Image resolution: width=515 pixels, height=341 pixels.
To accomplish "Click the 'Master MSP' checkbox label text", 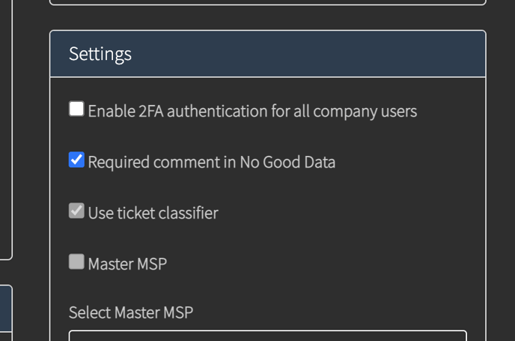I will (127, 264).
